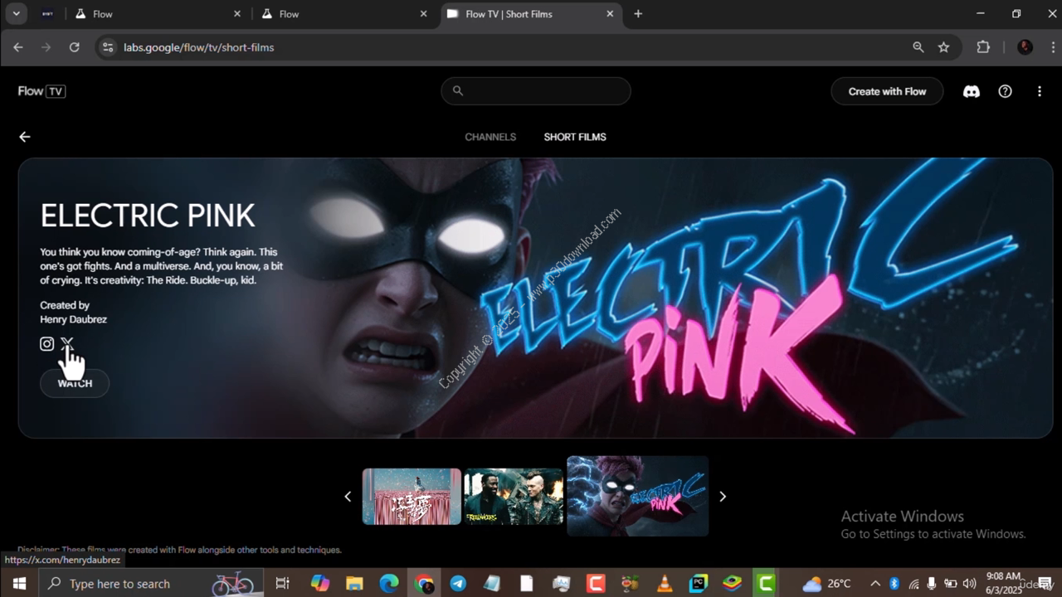Close the second Flow browser tab
Screen dimensions: 1062x597
click(x=424, y=14)
